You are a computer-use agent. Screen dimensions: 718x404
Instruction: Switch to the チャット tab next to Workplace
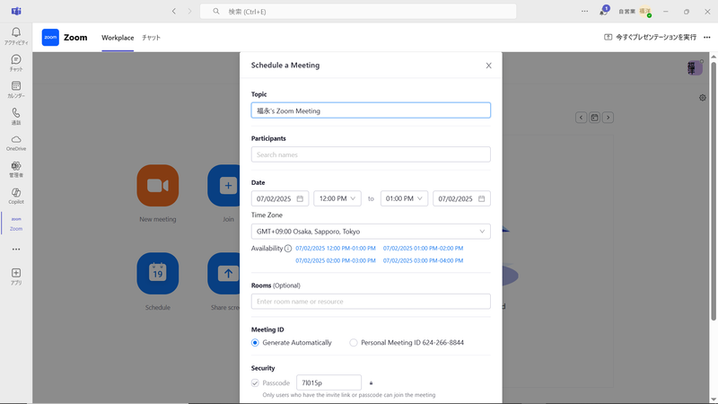tap(151, 38)
